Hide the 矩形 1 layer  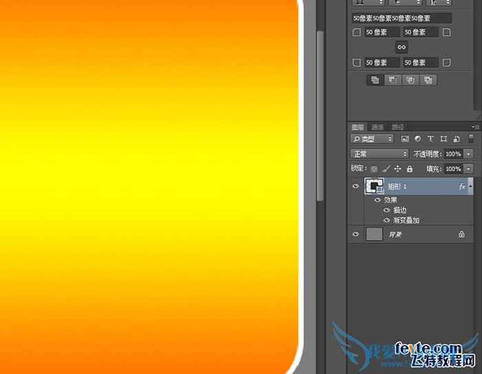click(356, 186)
